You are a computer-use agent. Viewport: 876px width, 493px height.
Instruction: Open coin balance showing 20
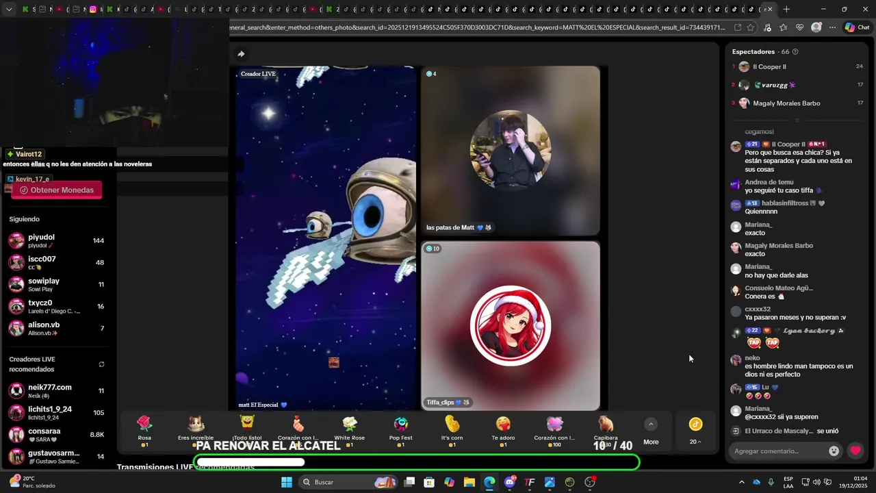tap(695, 431)
